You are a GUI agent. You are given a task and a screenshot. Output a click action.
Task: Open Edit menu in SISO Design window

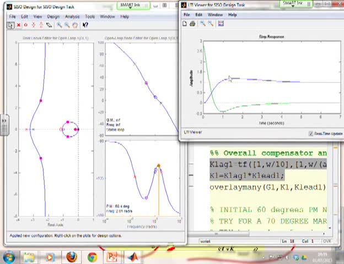tap(24, 16)
